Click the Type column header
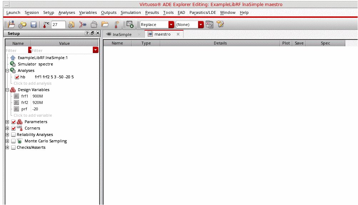The height and width of the screenshot is (205, 358). [x=146, y=43]
